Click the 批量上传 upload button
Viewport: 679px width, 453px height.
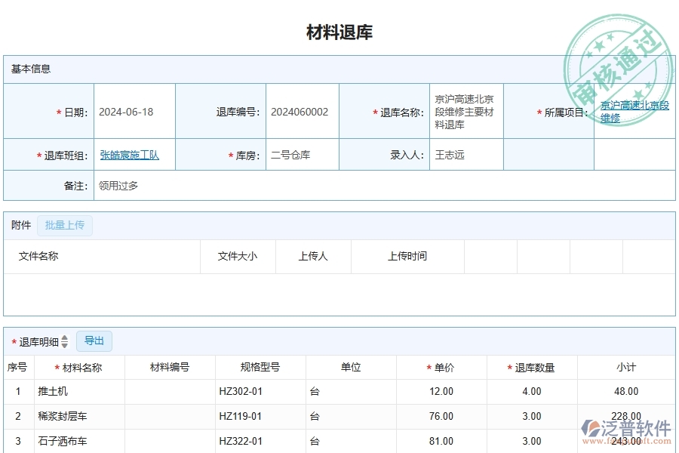pos(65,225)
